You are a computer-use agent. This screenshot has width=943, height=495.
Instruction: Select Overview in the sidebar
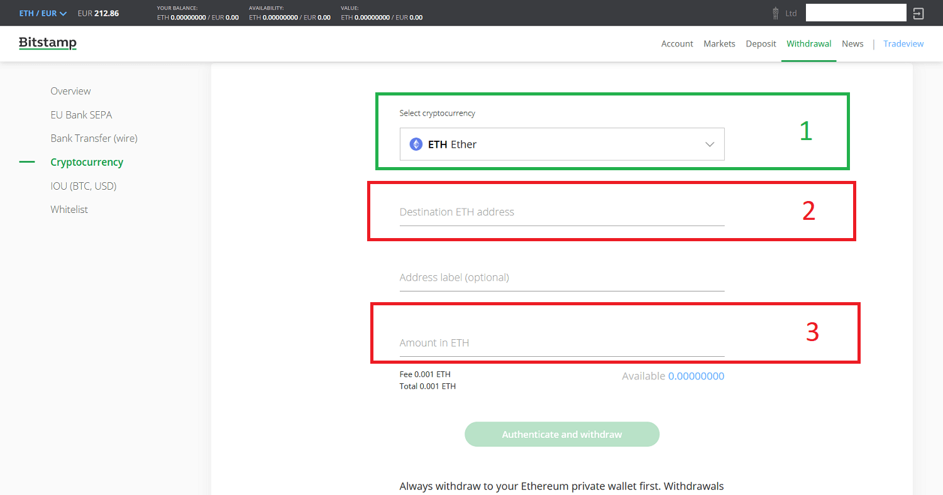click(x=70, y=91)
